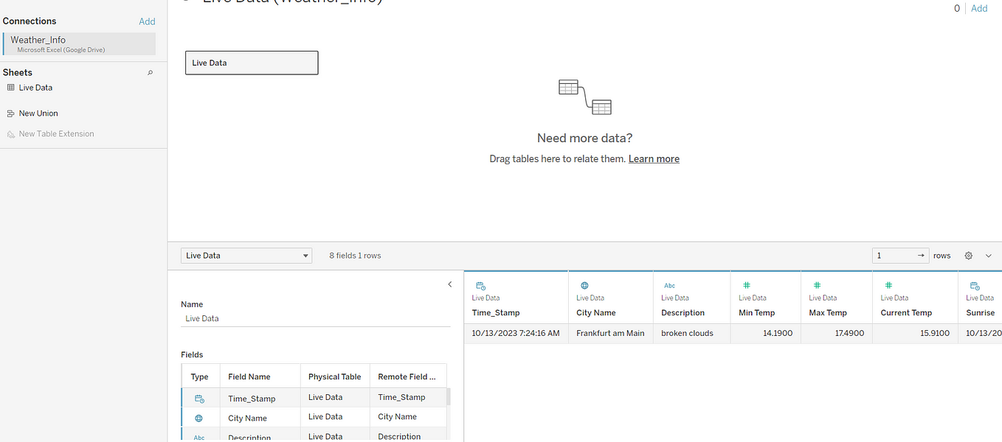Select the Live Data sheet in Sheets
This screenshot has width=1002, height=442.
click(35, 88)
